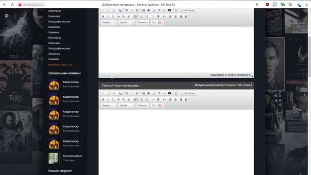This screenshot has width=311, height=175.
Task: Open background color picker in the full text editor
Action: [x=161, y=105]
